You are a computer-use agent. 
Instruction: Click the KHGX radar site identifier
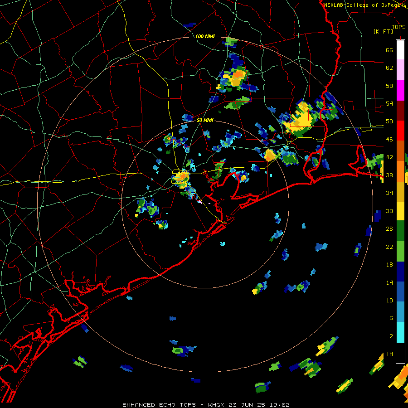[x=217, y=405]
